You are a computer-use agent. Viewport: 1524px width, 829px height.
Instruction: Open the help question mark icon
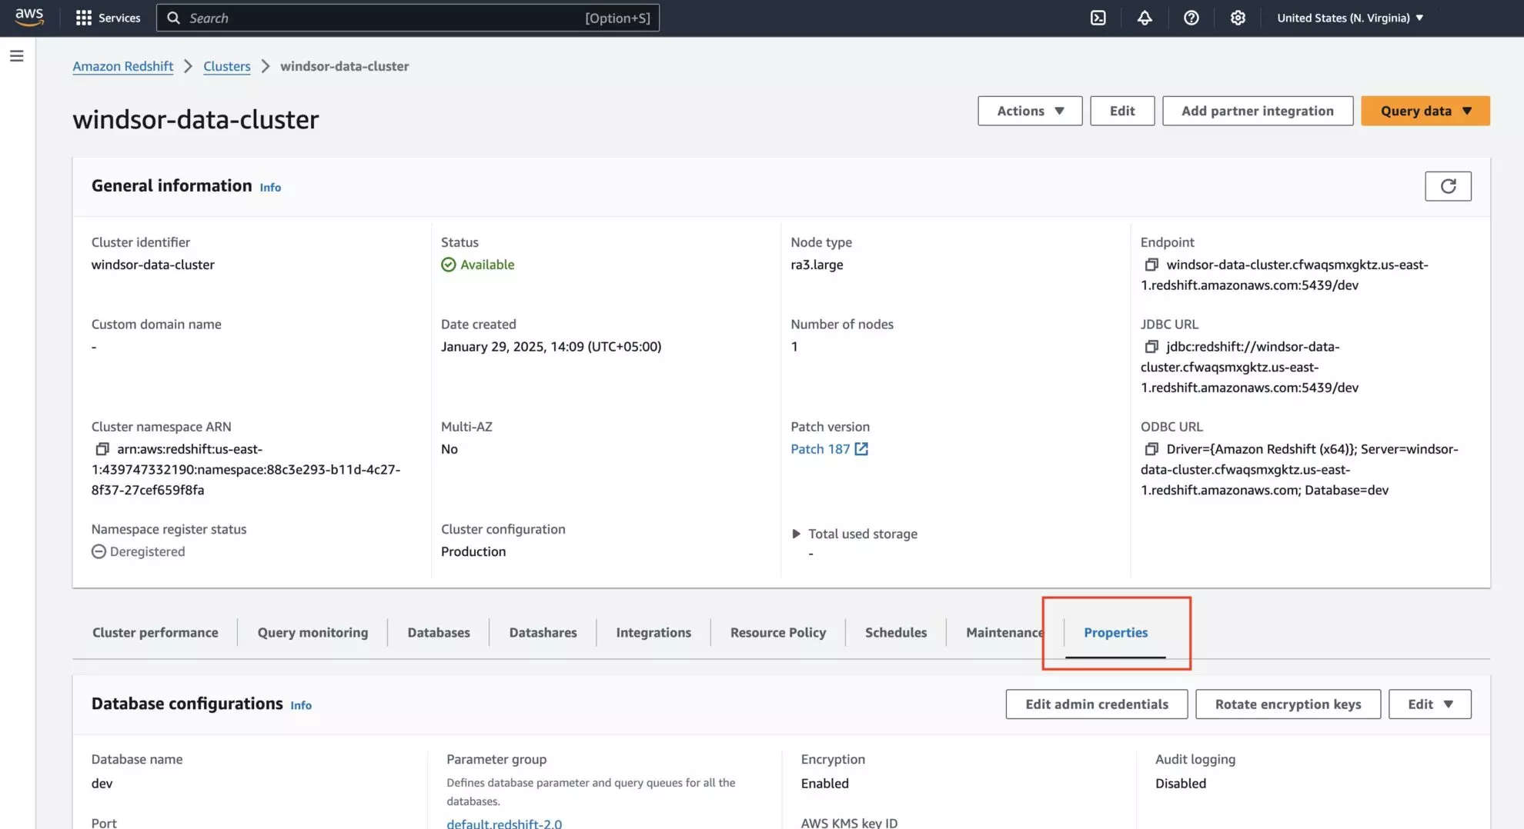tap(1191, 18)
